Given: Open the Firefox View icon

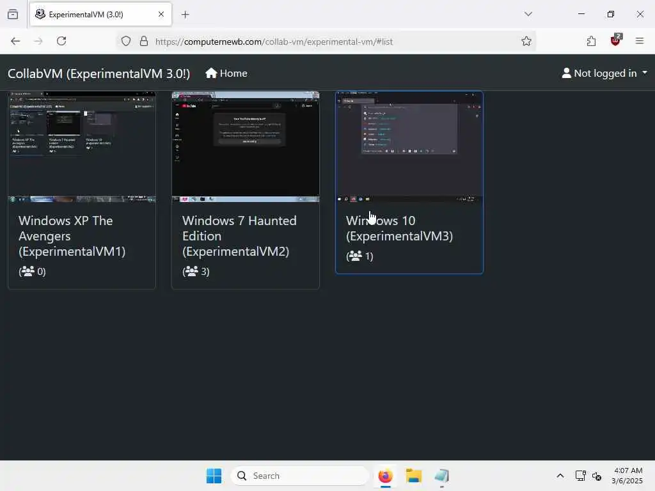Looking at the screenshot, I should [x=13, y=14].
